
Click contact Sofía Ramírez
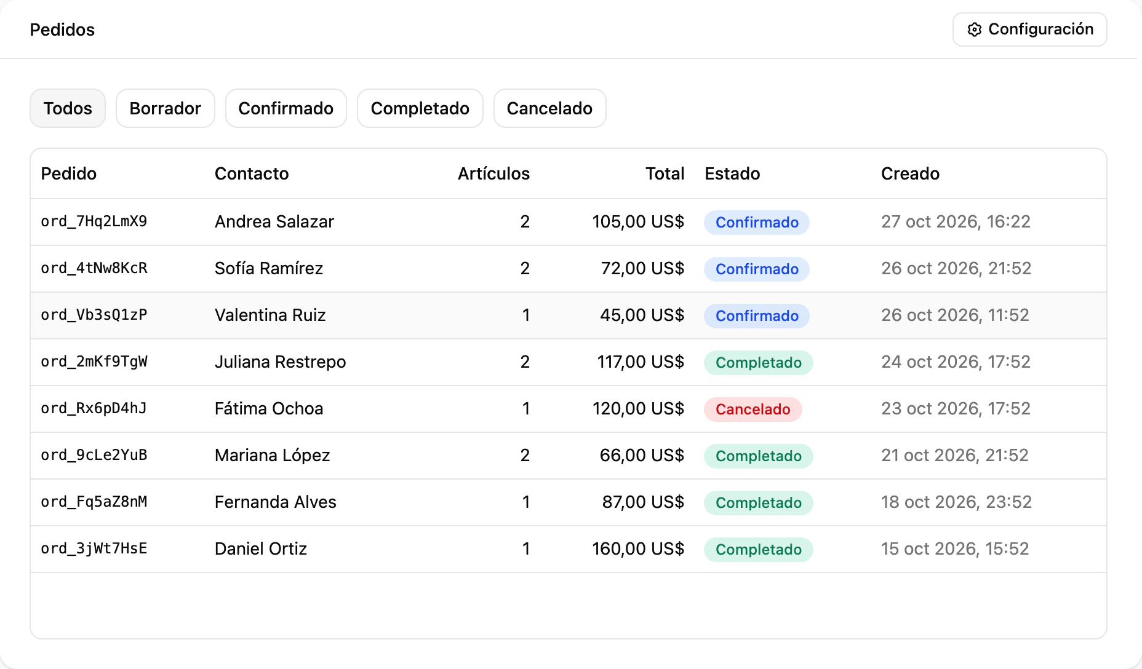(x=269, y=268)
